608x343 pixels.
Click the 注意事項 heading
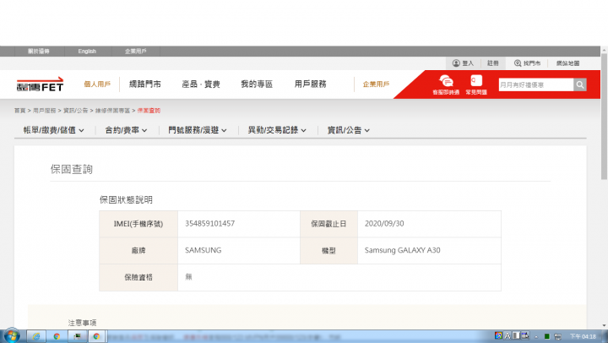(x=82, y=323)
